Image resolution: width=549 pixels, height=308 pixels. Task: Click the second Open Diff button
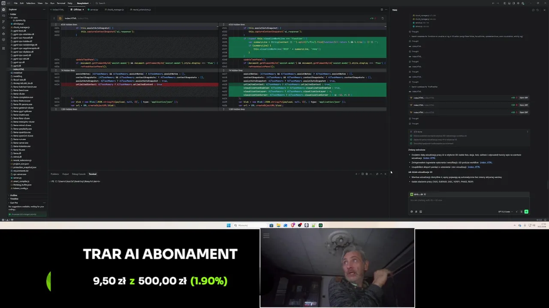[523, 105]
